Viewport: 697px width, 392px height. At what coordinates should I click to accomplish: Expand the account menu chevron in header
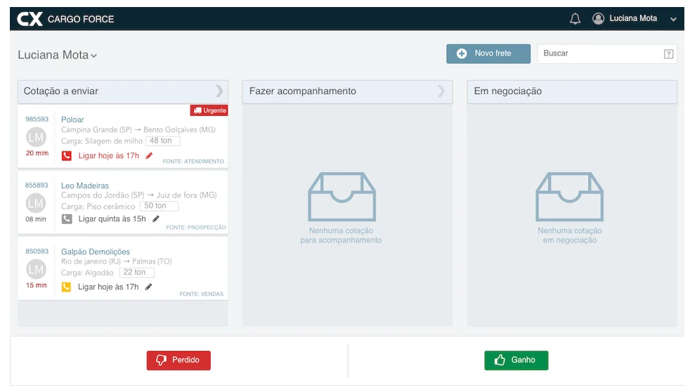pos(673,19)
